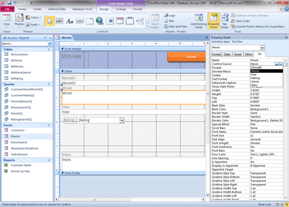Open the File tab
Viewport: 289px width, 207px height.
point(7,9)
